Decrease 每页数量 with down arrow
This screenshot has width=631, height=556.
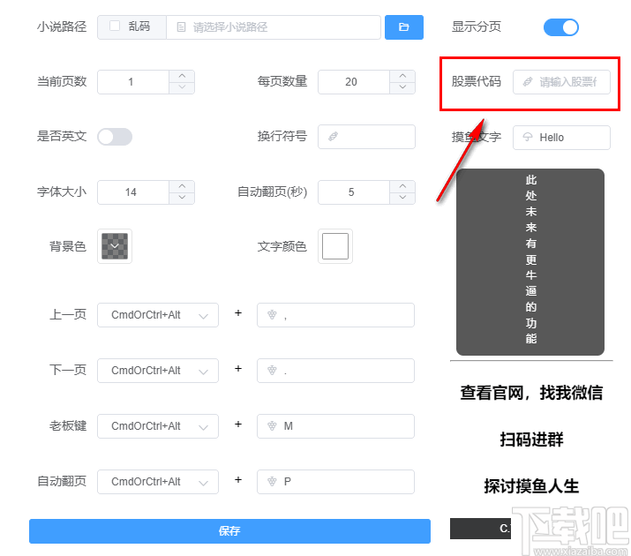click(x=402, y=87)
